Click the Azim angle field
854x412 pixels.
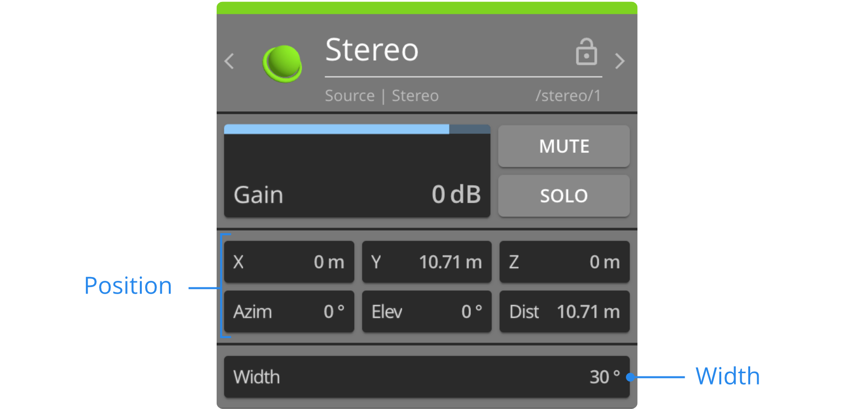(x=289, y=312)
